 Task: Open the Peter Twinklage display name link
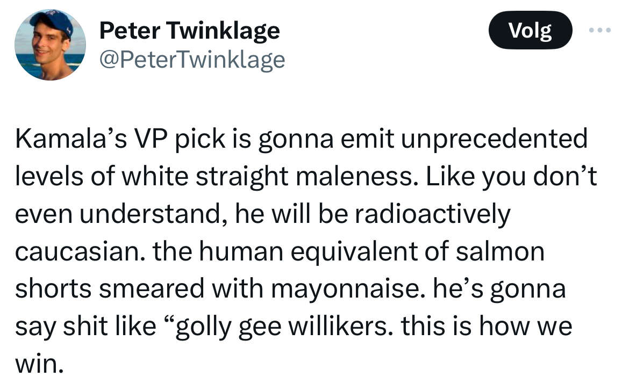pos(189,31)
